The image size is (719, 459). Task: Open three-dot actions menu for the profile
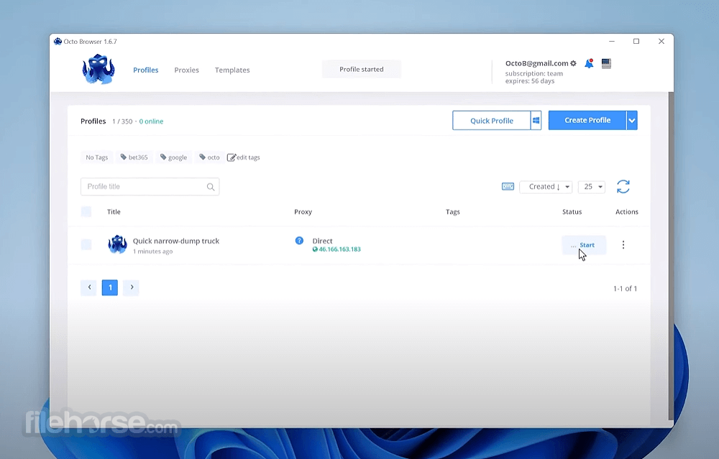click(623, 245)
